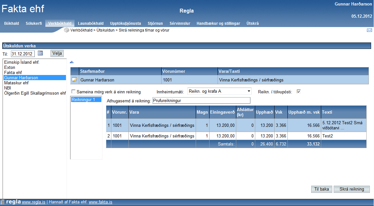This screenshot has height=206, width=374.
Task: Click the regla logo in footer
Action: coord(11,202)
